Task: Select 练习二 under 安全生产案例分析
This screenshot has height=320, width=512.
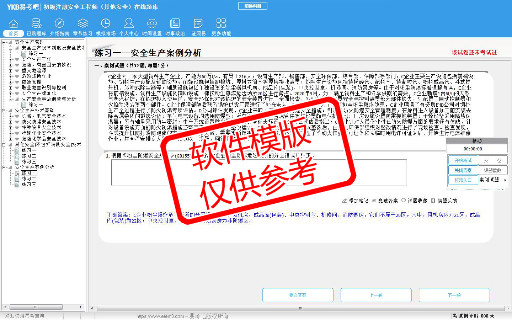Action: 28,179
